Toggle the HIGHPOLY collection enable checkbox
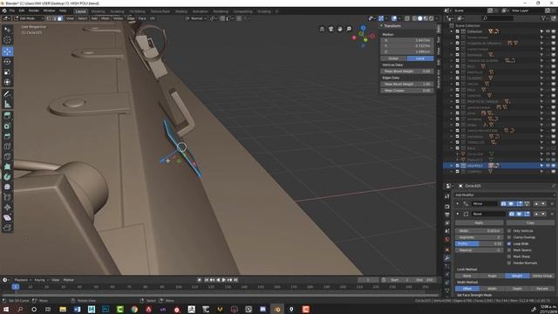The height and width of the screenshot is (314, 558). pos(457,166)
